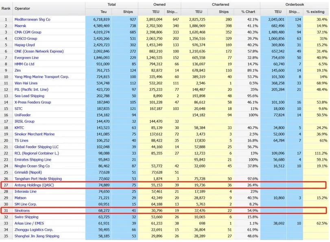Select the Zim operator link
330x242 pixels.
point(17,70)
